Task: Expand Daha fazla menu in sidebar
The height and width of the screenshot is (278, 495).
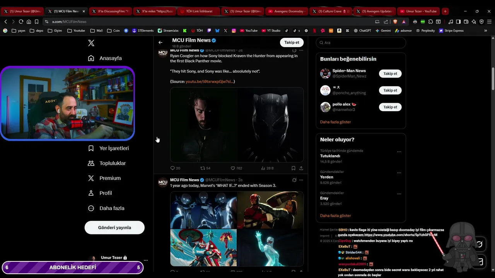Action: click(106, 208)
